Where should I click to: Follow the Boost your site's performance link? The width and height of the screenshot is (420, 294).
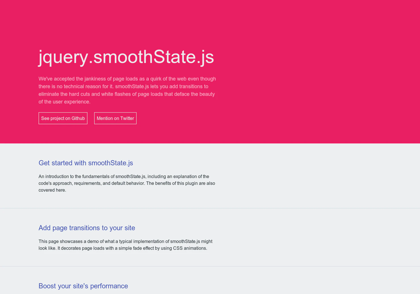coord(83,286)
